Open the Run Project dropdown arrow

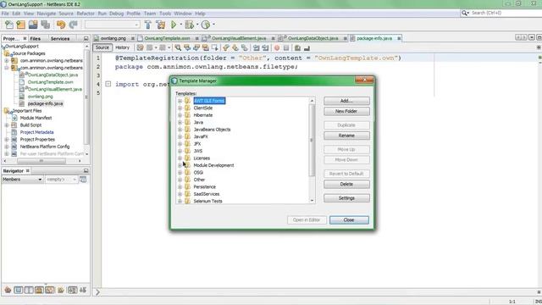(180, 25)
